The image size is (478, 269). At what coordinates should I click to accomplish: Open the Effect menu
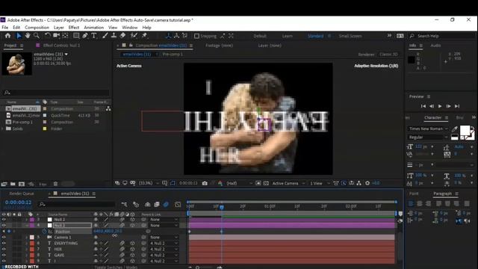point(74,28)
